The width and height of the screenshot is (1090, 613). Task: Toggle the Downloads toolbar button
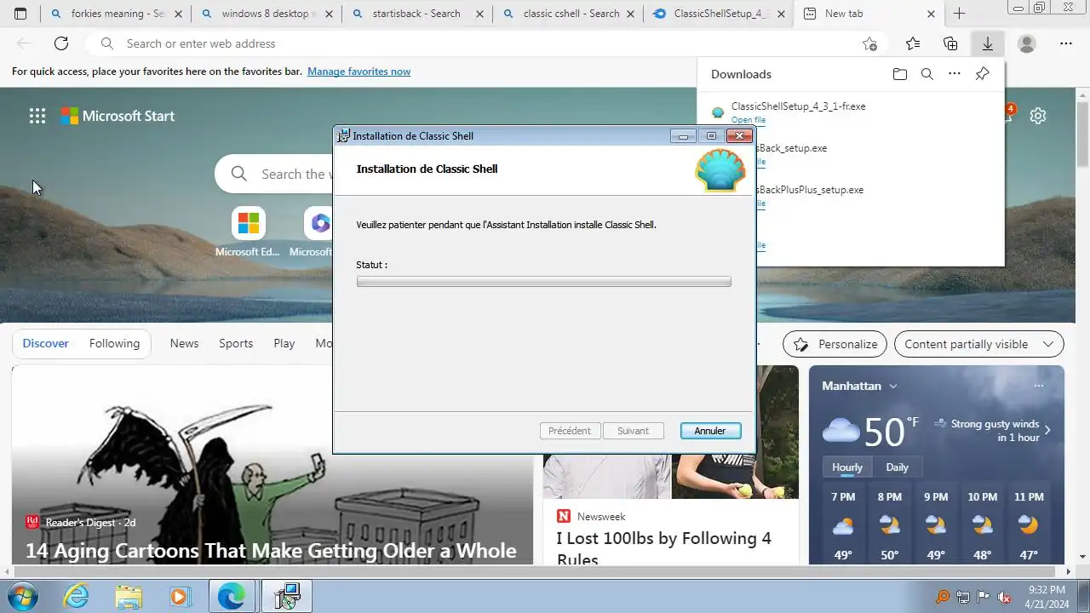(988, 43)
